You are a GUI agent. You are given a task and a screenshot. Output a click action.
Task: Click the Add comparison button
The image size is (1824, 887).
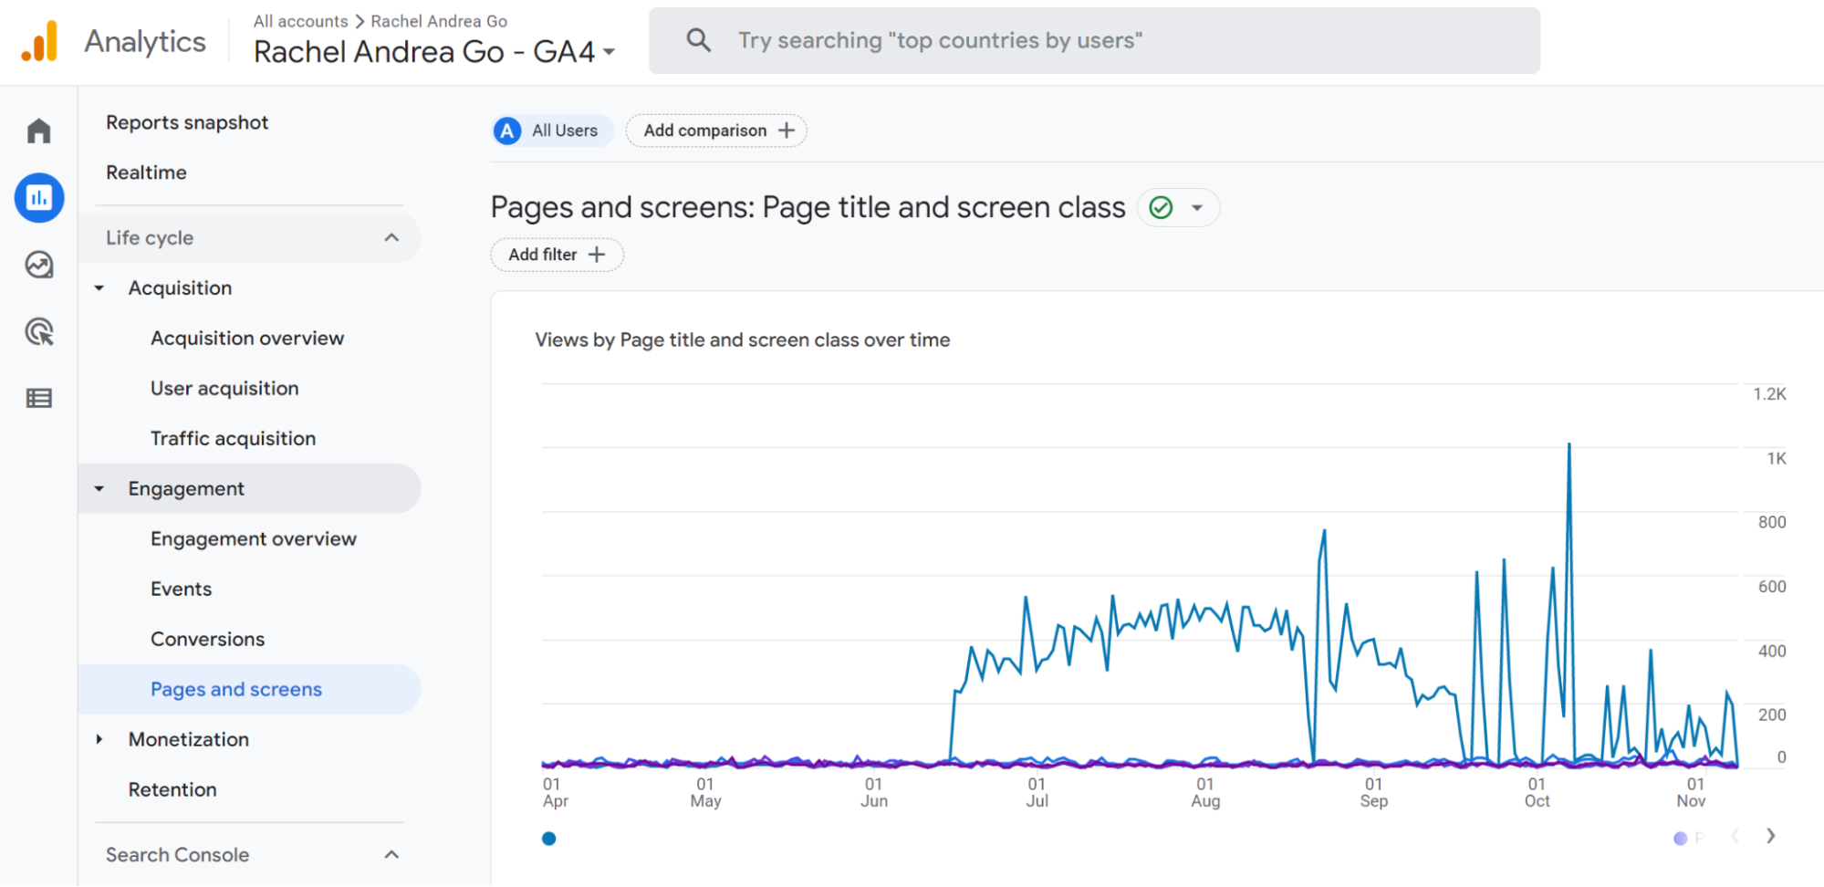[716, 130]
